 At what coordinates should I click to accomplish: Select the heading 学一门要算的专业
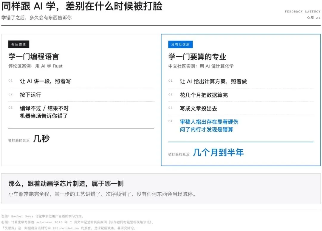(x=197, y=57)
